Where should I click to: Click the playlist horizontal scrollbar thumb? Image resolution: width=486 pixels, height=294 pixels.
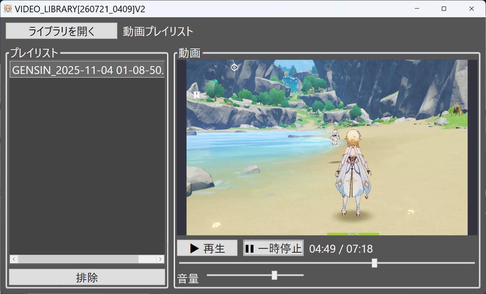click(x=78, y=259)
